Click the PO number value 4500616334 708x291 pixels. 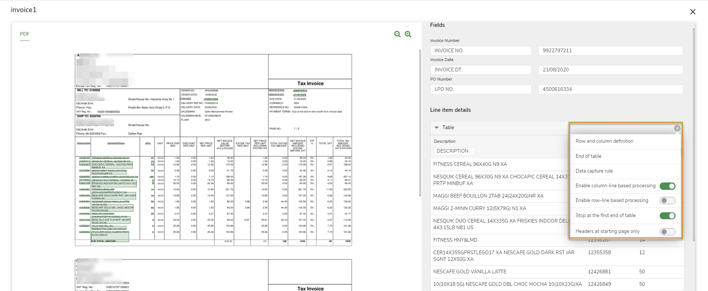[611, 89]
